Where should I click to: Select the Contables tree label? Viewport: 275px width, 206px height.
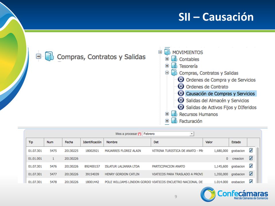(x=189, y=60)
